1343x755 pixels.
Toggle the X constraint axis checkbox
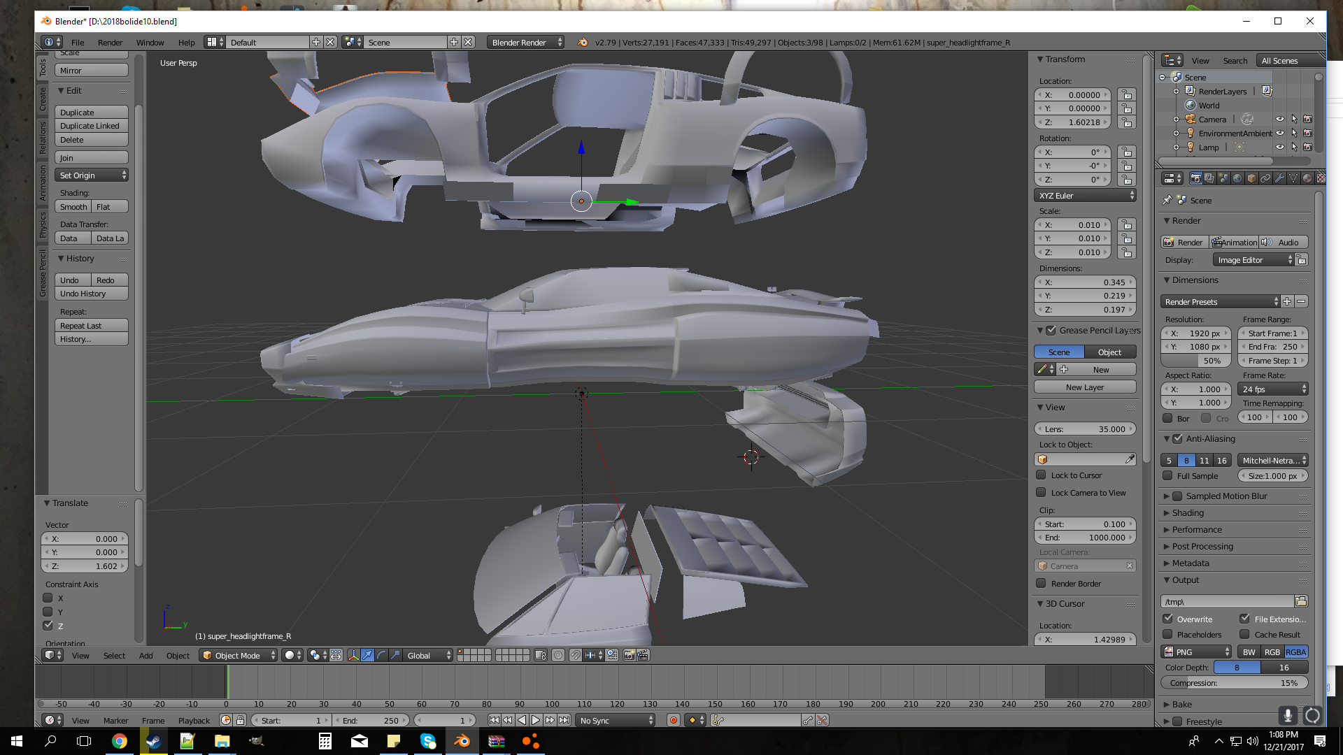coord(48,598)
